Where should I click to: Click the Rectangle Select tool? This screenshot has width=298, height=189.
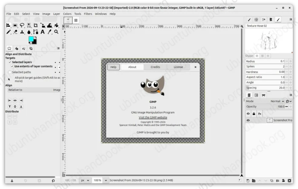[15, 25]
